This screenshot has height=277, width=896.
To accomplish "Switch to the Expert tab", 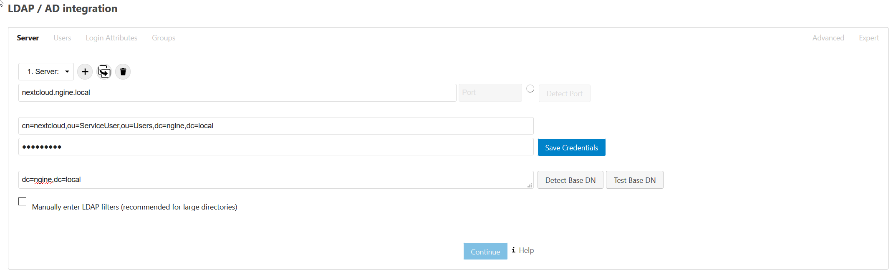I will (x=868, y=38).
